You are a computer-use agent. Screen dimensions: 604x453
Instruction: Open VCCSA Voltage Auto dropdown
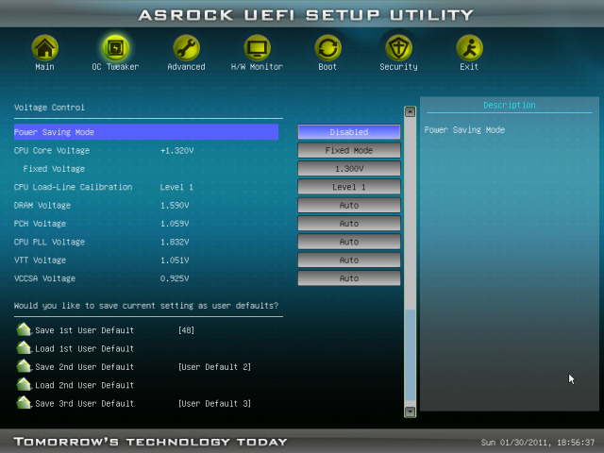pyautogui.click(x=349, y=278)
